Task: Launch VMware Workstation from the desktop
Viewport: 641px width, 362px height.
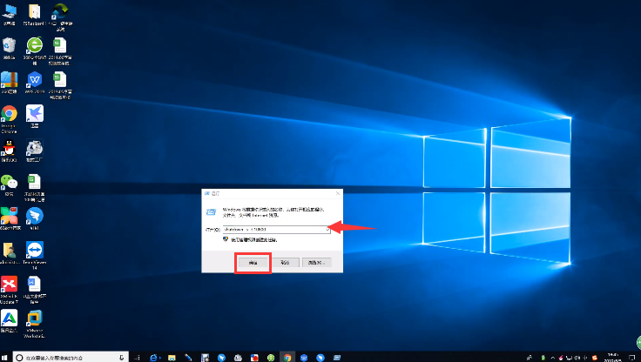Action: click(34, 324)
